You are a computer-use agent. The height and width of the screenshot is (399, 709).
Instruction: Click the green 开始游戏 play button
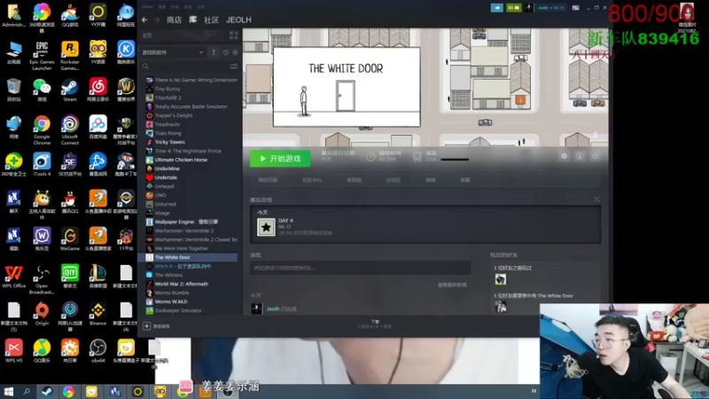[280, 159]
